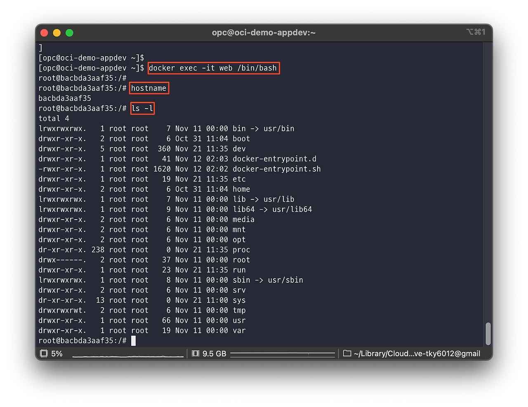The image size is (528, 407).
Task: Click the memory usage graph in status bar
Action: pos(283,354)
